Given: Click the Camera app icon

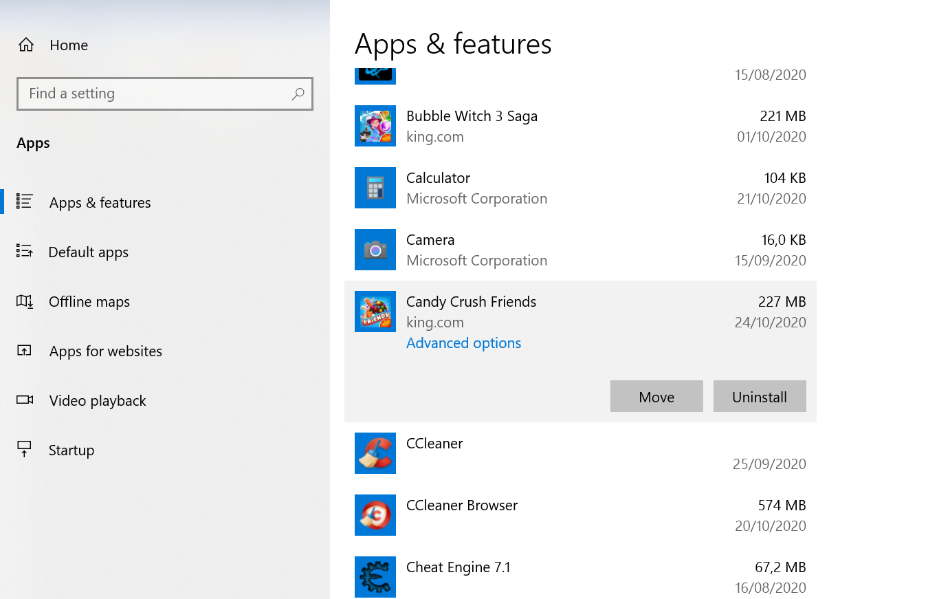Looking at the screenshot, I should 375,250.
